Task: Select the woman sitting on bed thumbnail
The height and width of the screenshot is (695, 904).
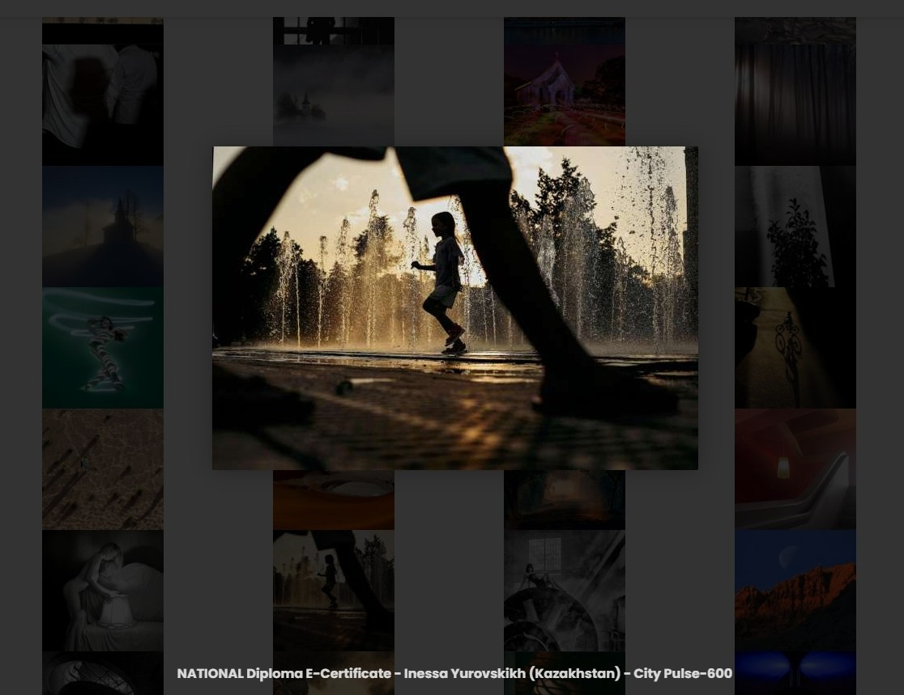Action: coord(102,590)
